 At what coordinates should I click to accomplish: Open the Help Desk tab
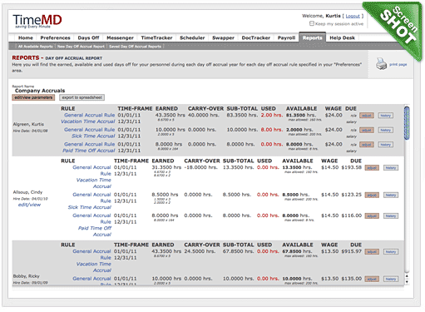[x=342, y=37]
